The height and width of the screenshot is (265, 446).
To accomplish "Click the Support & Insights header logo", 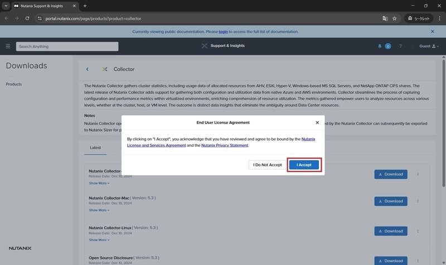I will coord(224,46).
